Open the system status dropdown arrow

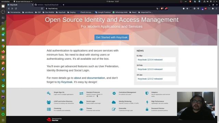217,1
